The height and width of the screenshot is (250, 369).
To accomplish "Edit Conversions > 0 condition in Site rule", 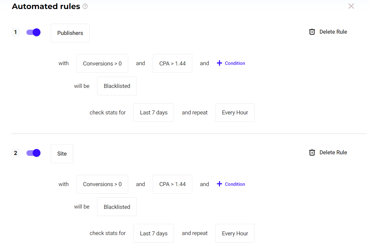I will pyautogui.click(x=102, y=184).
